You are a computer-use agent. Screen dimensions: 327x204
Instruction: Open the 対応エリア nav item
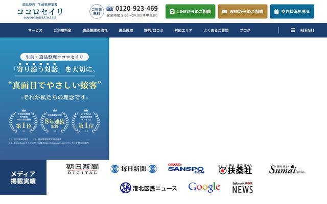pyautogui.click(x=183, y=30)
